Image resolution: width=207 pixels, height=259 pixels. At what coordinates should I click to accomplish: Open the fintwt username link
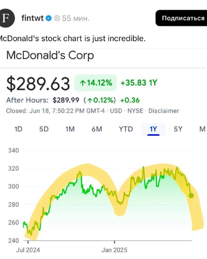pos(33,18)
